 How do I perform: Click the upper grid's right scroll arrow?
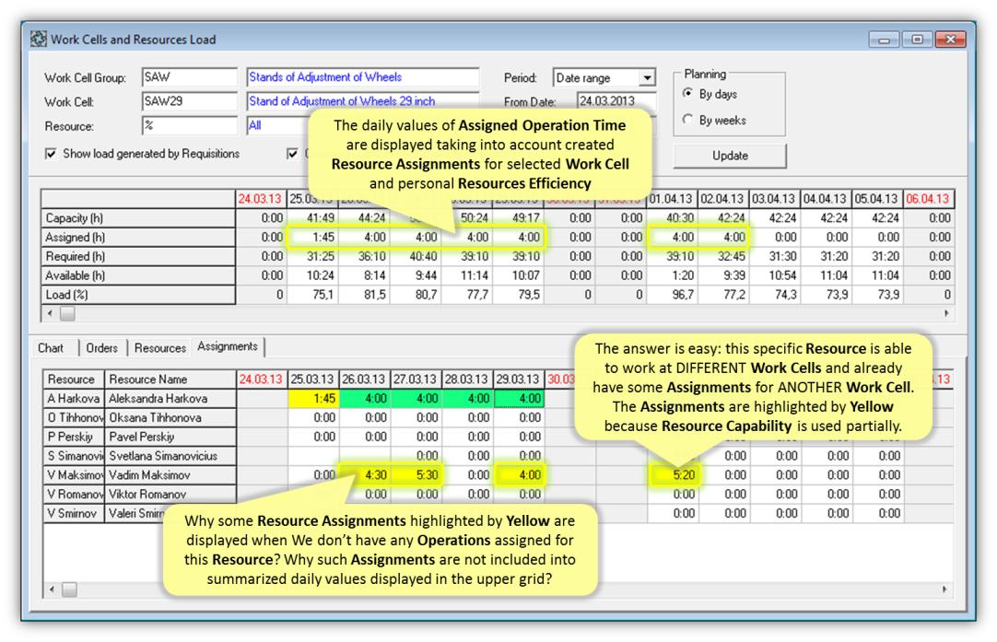click(x=946, y=313)
